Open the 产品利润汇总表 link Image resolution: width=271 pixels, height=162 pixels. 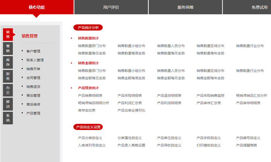130,103
